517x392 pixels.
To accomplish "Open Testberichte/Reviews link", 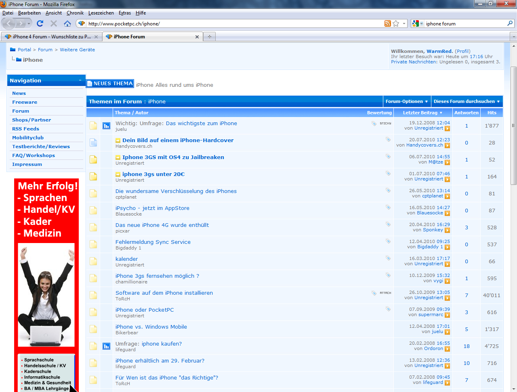I will 41,147.
